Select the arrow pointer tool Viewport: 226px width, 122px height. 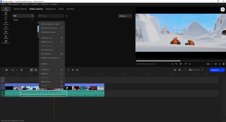pos(31,70)
